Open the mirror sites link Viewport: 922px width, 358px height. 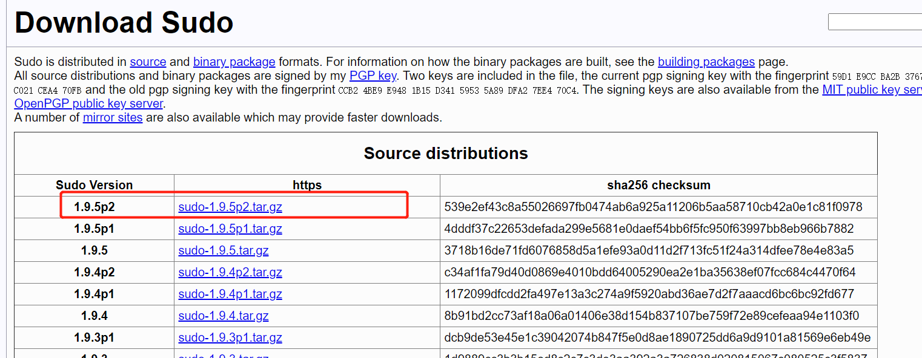[113, 117]
